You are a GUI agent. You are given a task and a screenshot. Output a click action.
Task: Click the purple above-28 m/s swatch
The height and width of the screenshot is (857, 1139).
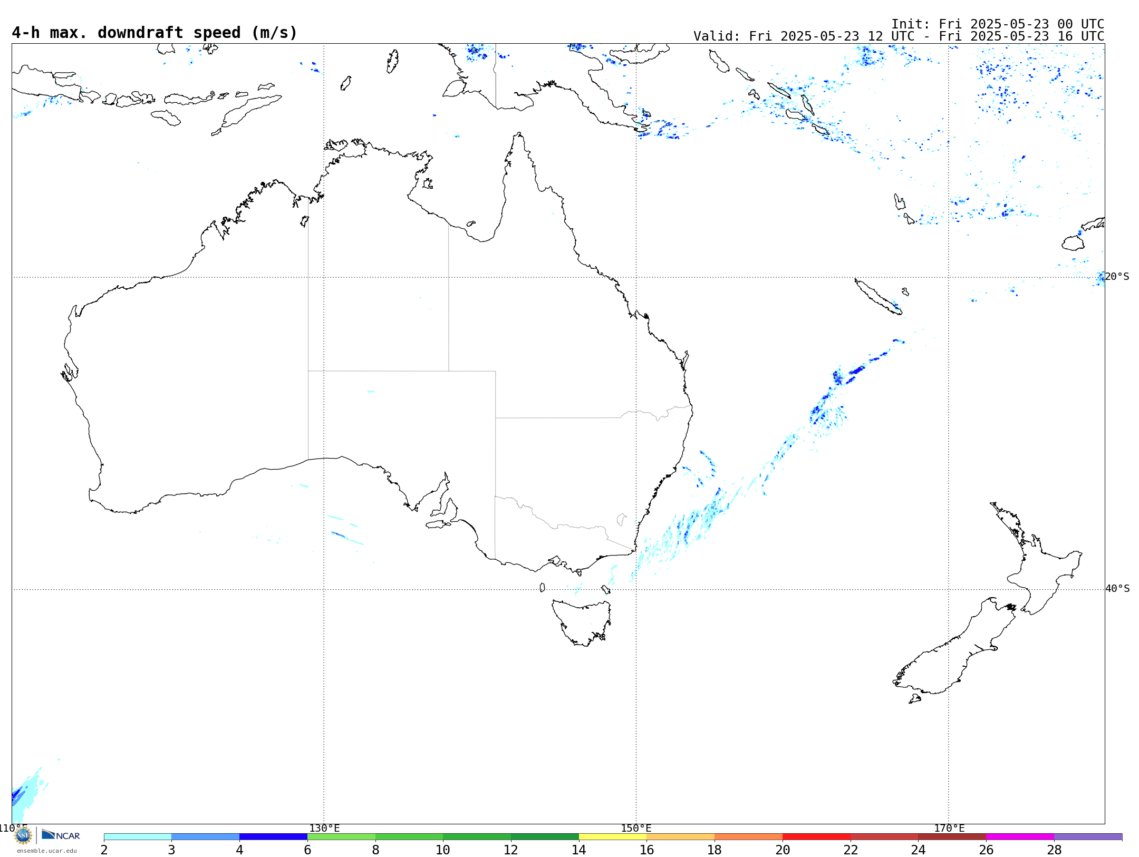[x=1088, y=837]
